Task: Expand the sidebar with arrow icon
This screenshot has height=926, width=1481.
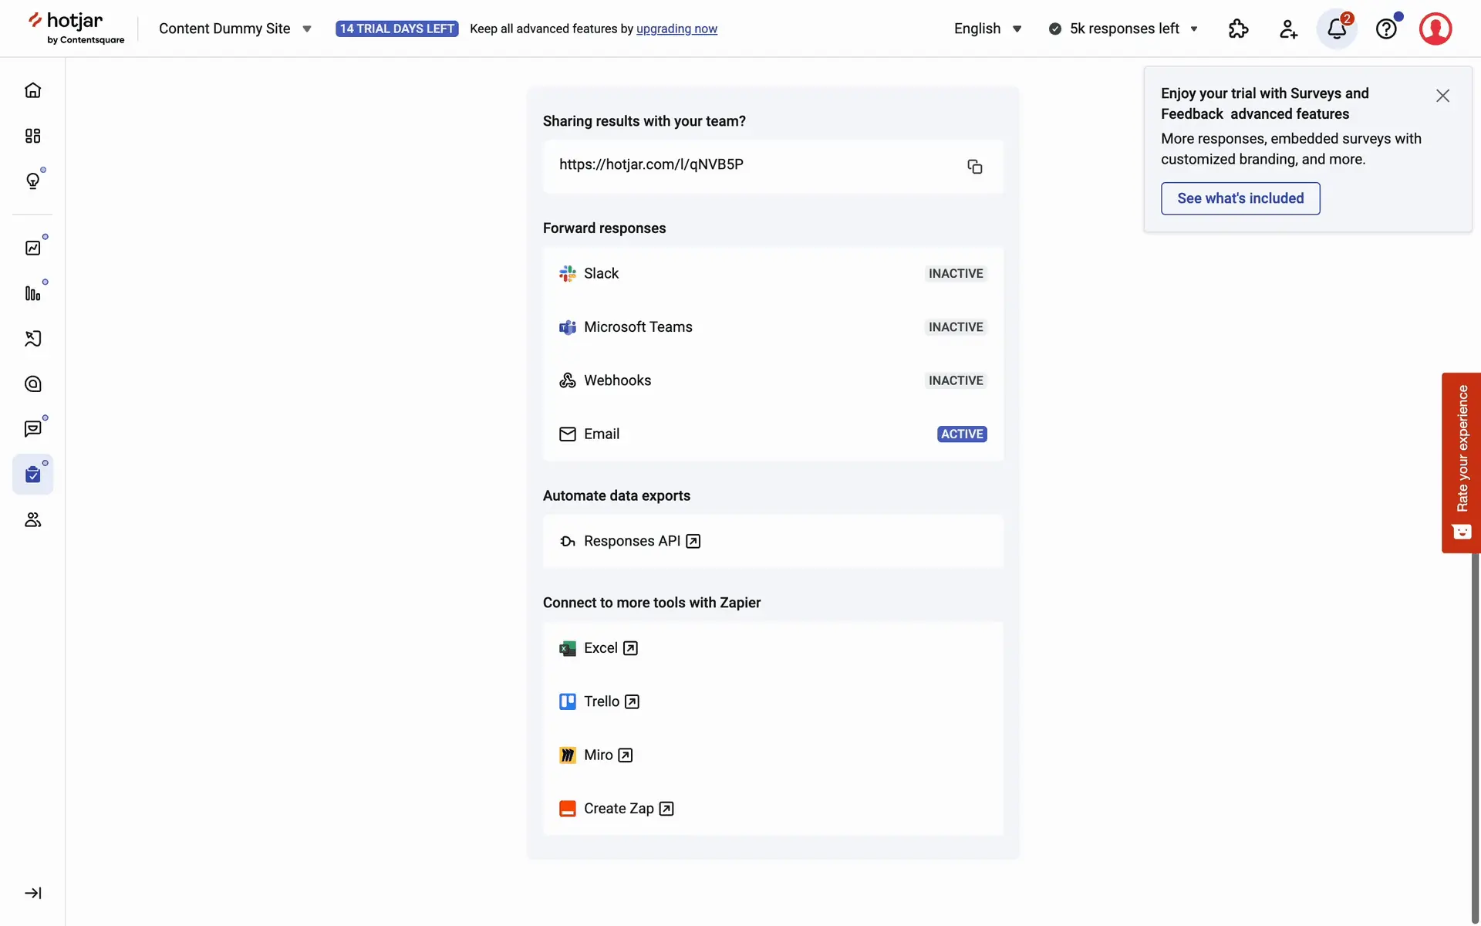Action: tap(32, 893)
